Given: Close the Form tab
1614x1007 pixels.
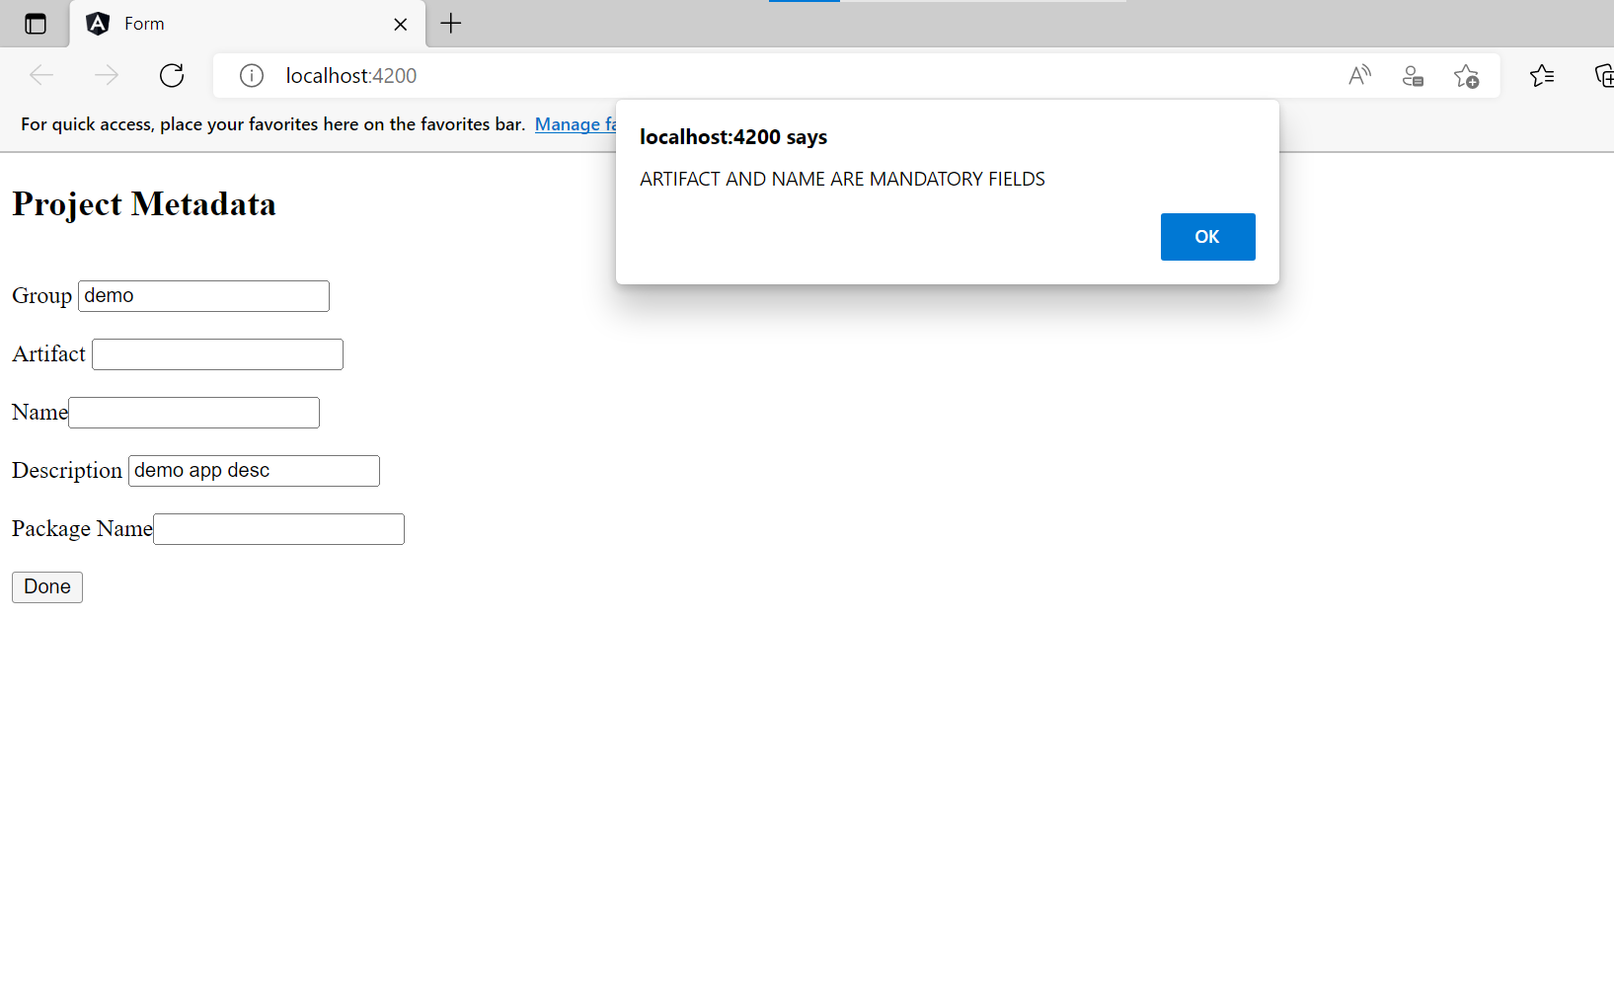Looking at the screenshot, I should point(401,24).
